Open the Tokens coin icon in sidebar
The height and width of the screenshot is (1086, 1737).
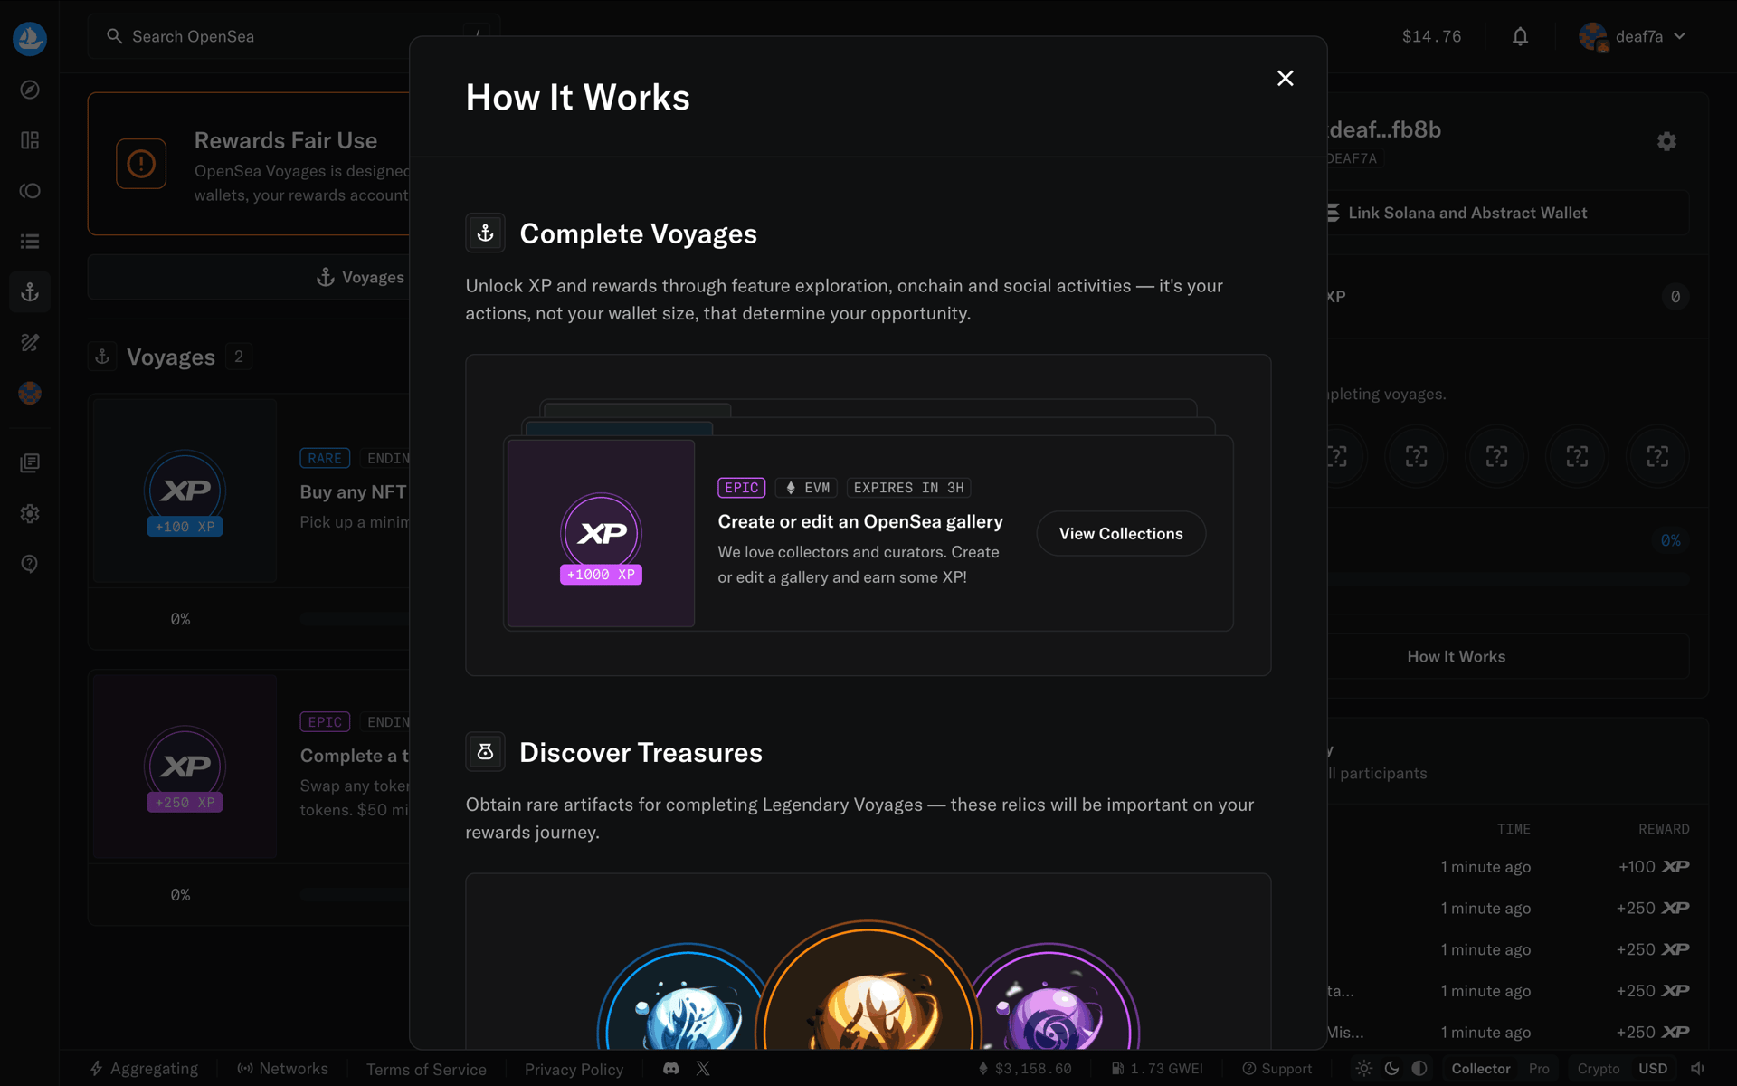30,191
